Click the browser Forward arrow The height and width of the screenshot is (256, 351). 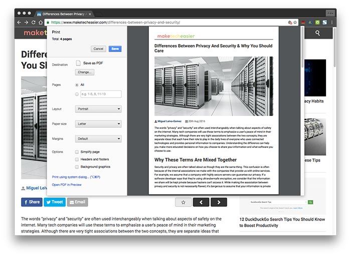point(26,22)
